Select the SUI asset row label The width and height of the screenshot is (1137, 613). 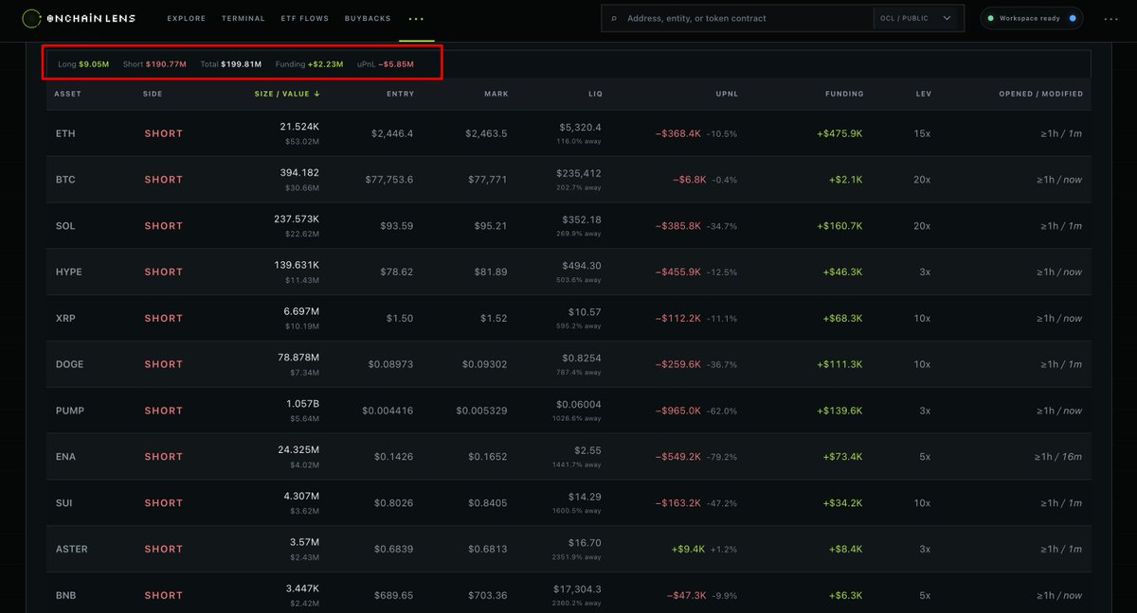point(64,503)
